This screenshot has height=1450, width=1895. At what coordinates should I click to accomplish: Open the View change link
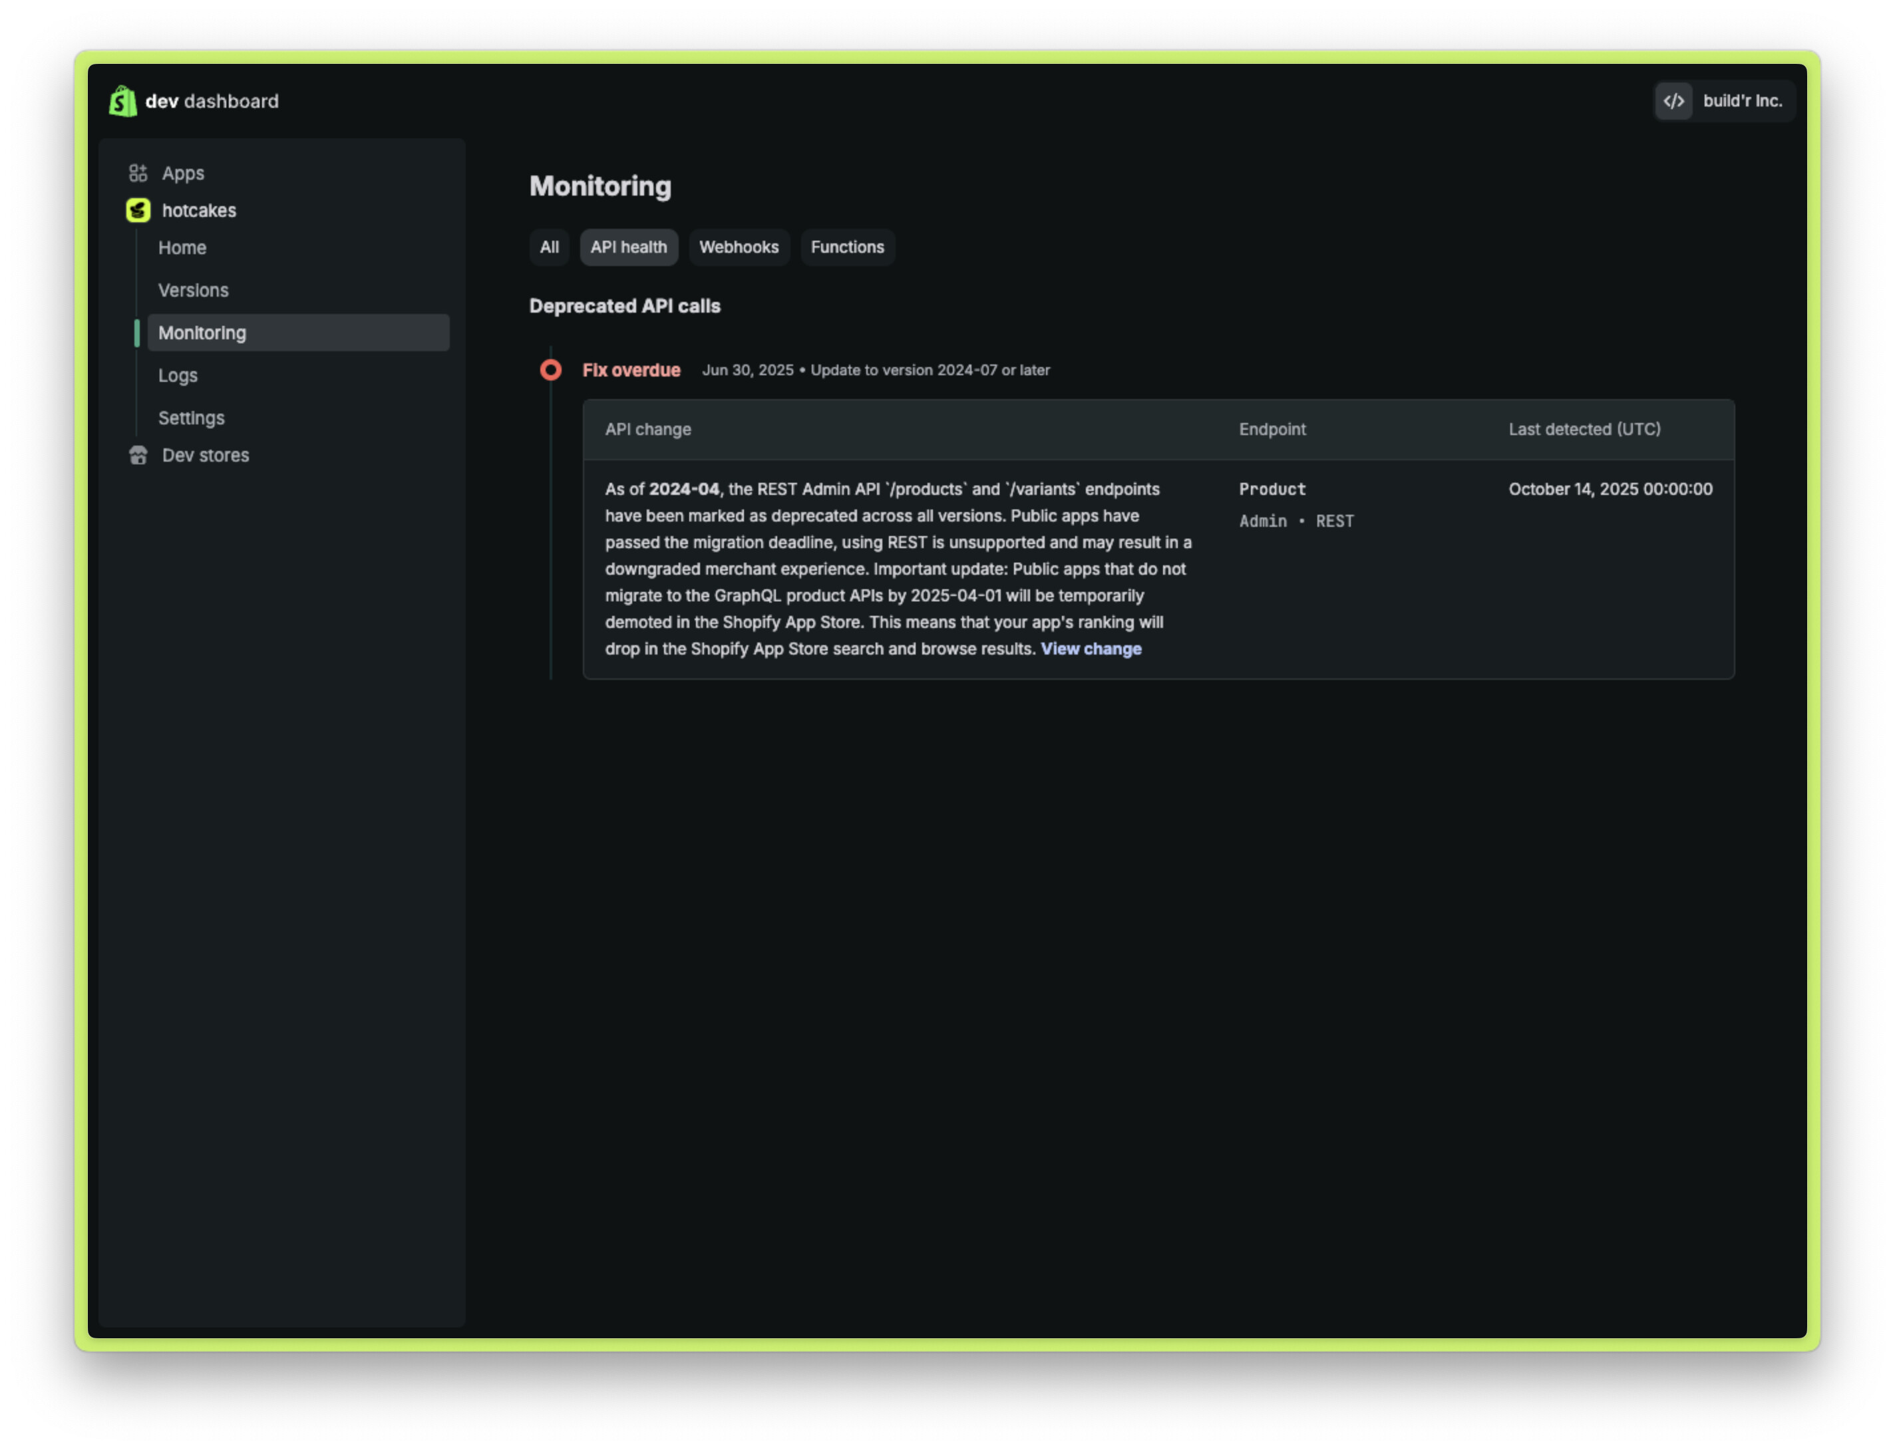click(1091, 649)
